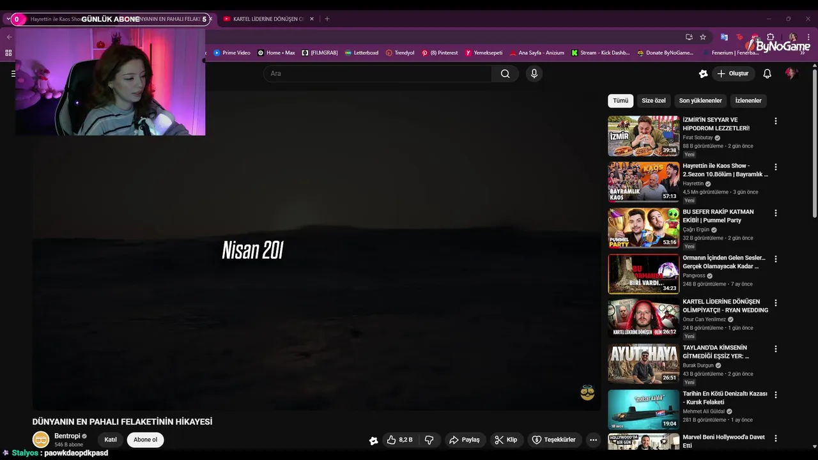Open Yemeksepeti bookmark
The width and height of the screenshot is (818, 460).
pos(484,53)
